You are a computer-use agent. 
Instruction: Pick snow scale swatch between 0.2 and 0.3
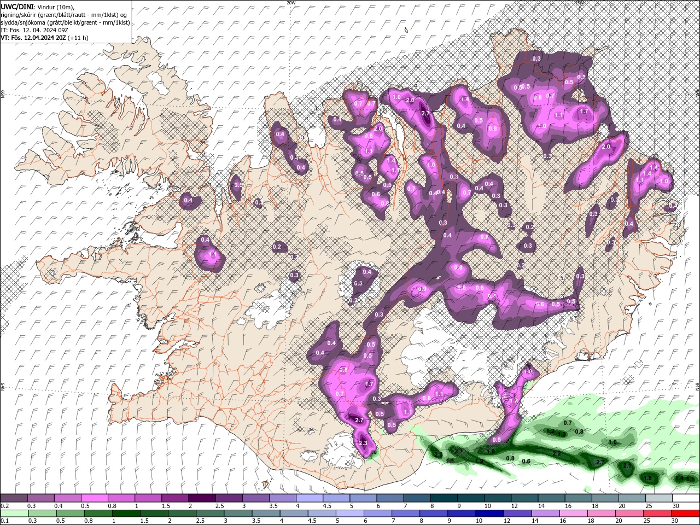14,498
